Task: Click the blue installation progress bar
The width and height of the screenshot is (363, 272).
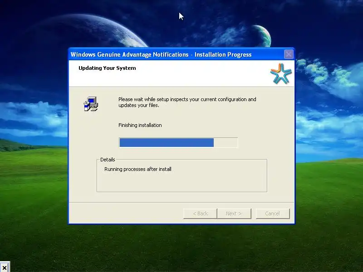Action: click(178, 142)
